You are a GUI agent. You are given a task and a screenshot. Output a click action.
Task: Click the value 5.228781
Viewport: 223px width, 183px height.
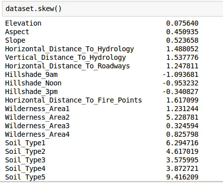[182, 117]
